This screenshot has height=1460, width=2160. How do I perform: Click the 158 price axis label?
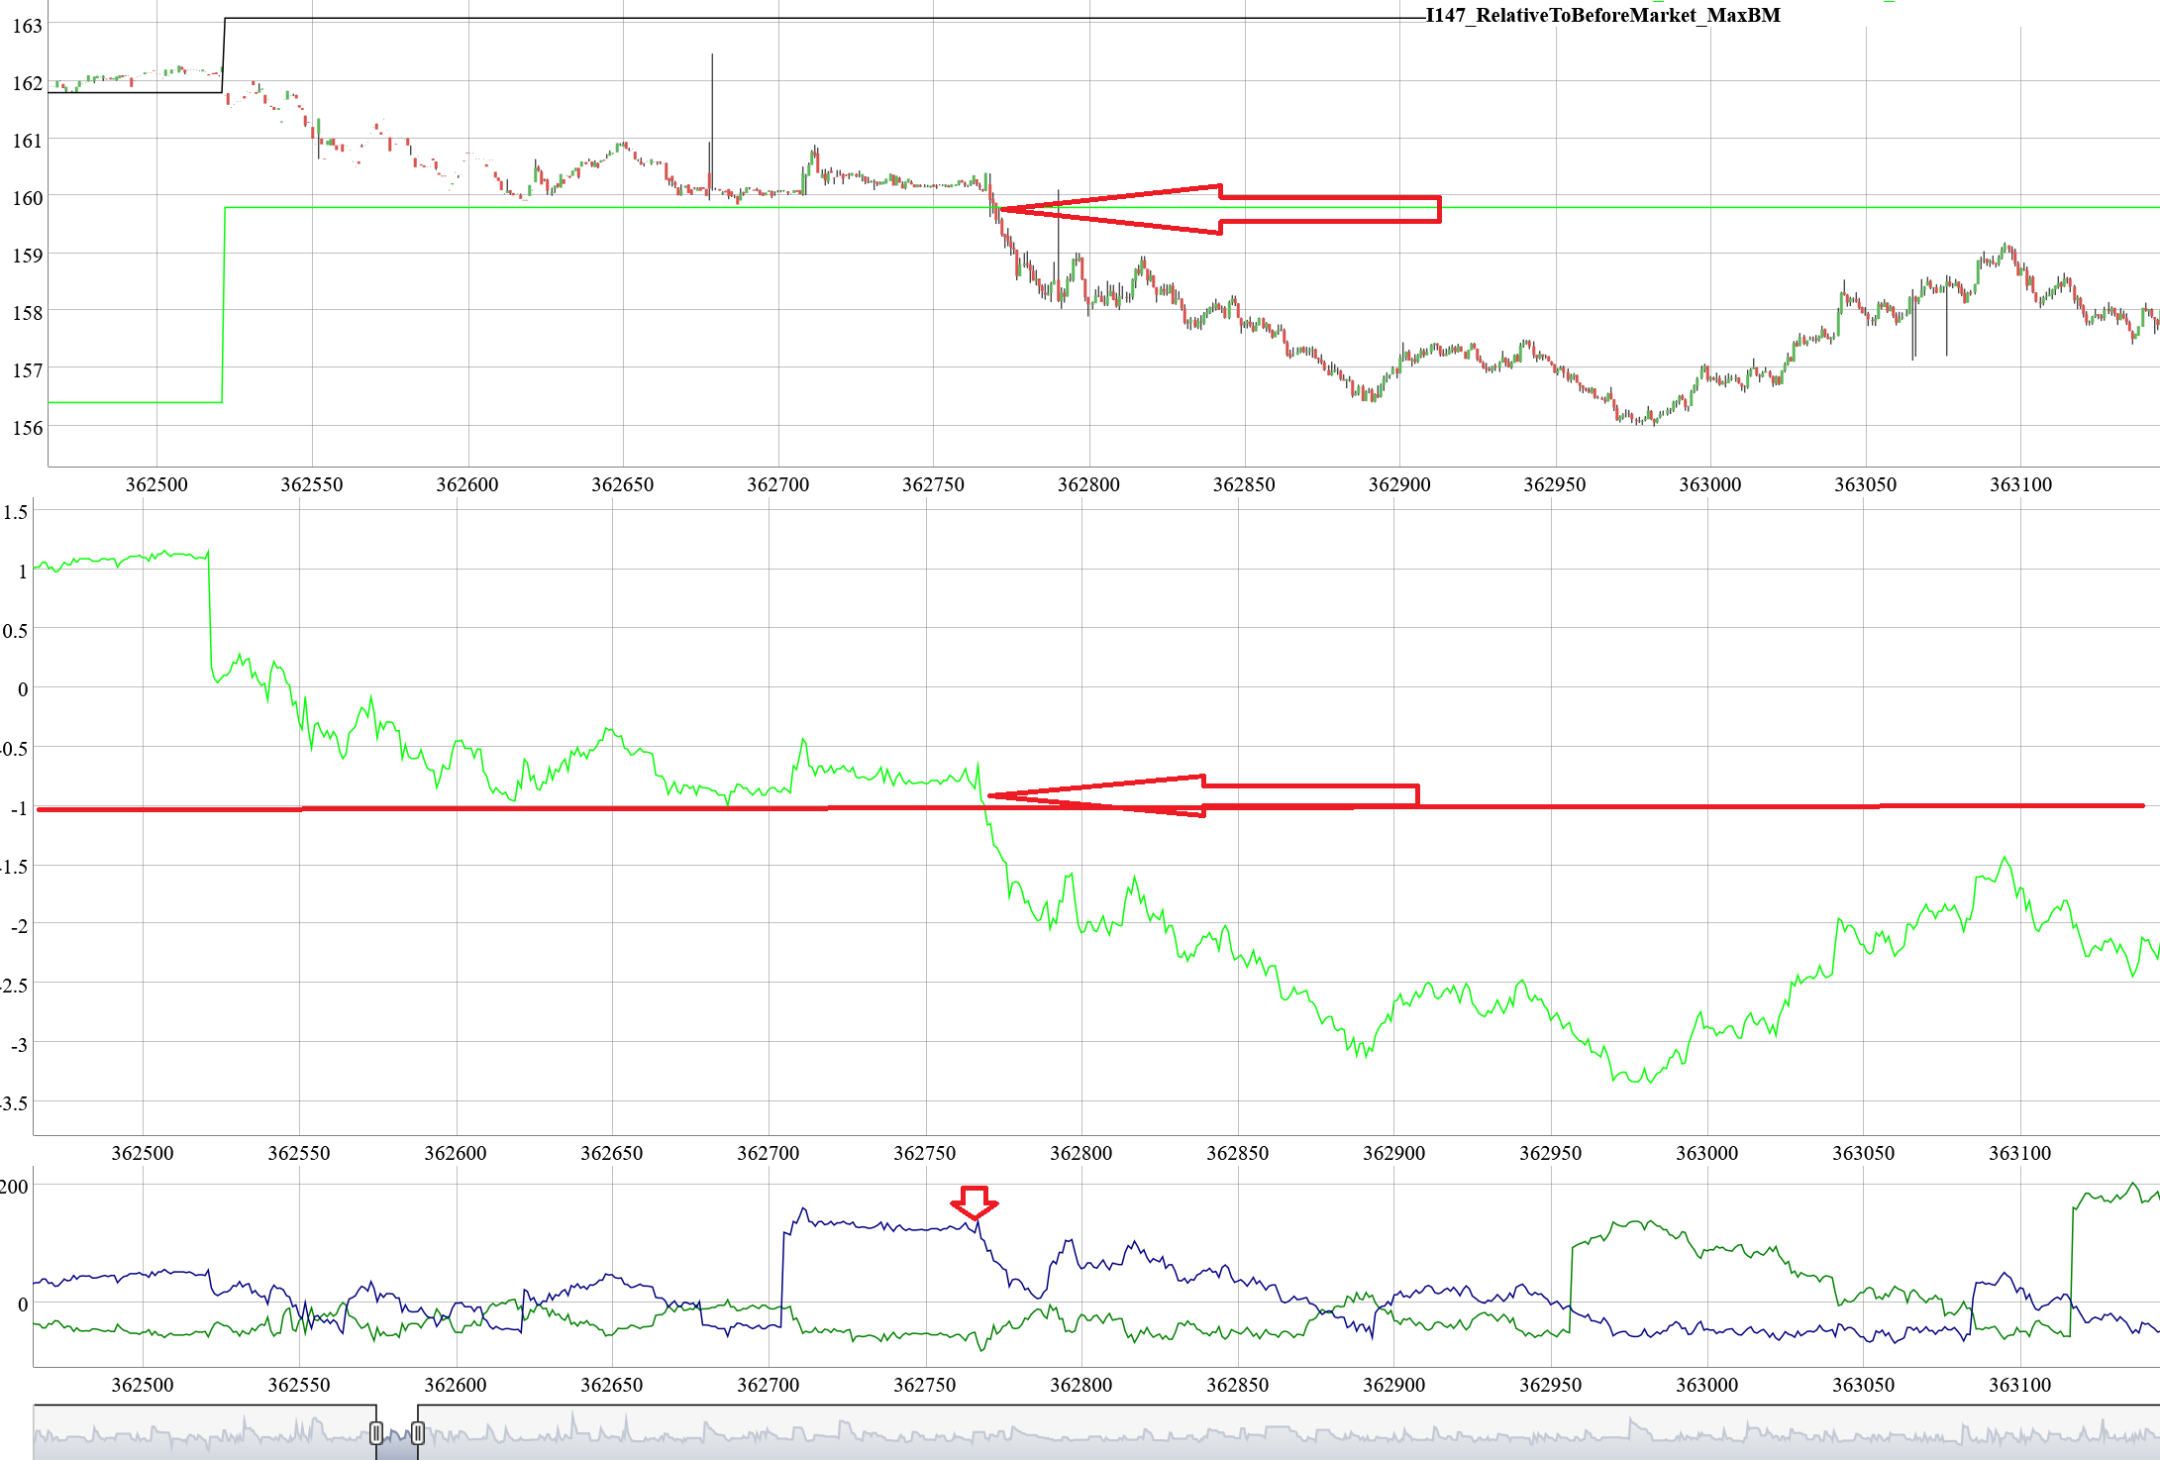tap(28, 313)
